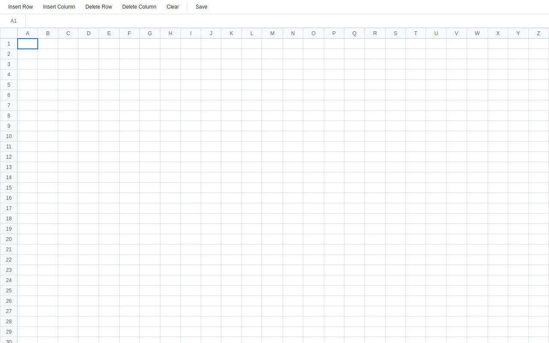Select column C header
Viewport: 549px width, 343px height.
(x=68, y=33)
